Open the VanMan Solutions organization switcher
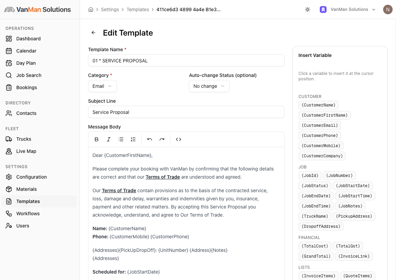 pos(348,9)
